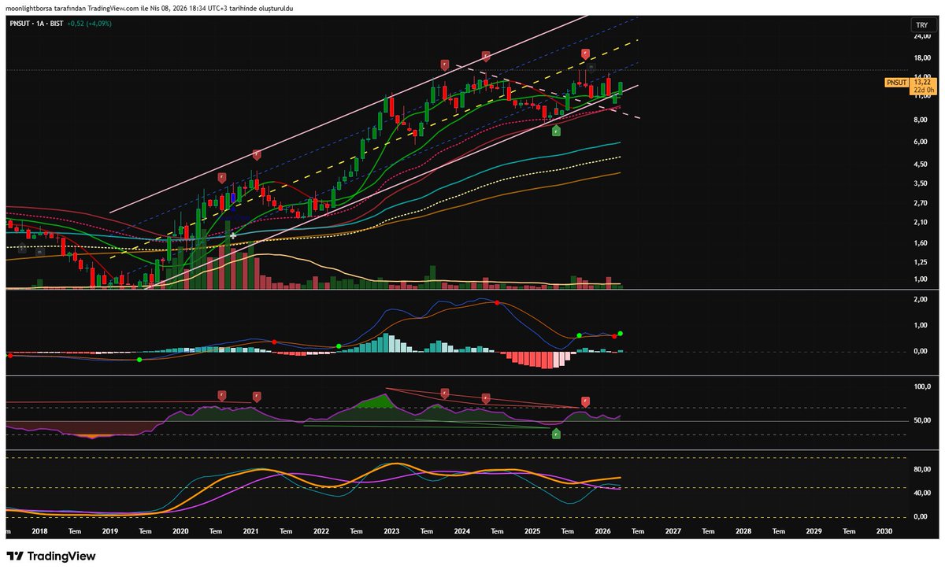
Task: Click the 2020 label on time axis
Action: coord(180,531)
